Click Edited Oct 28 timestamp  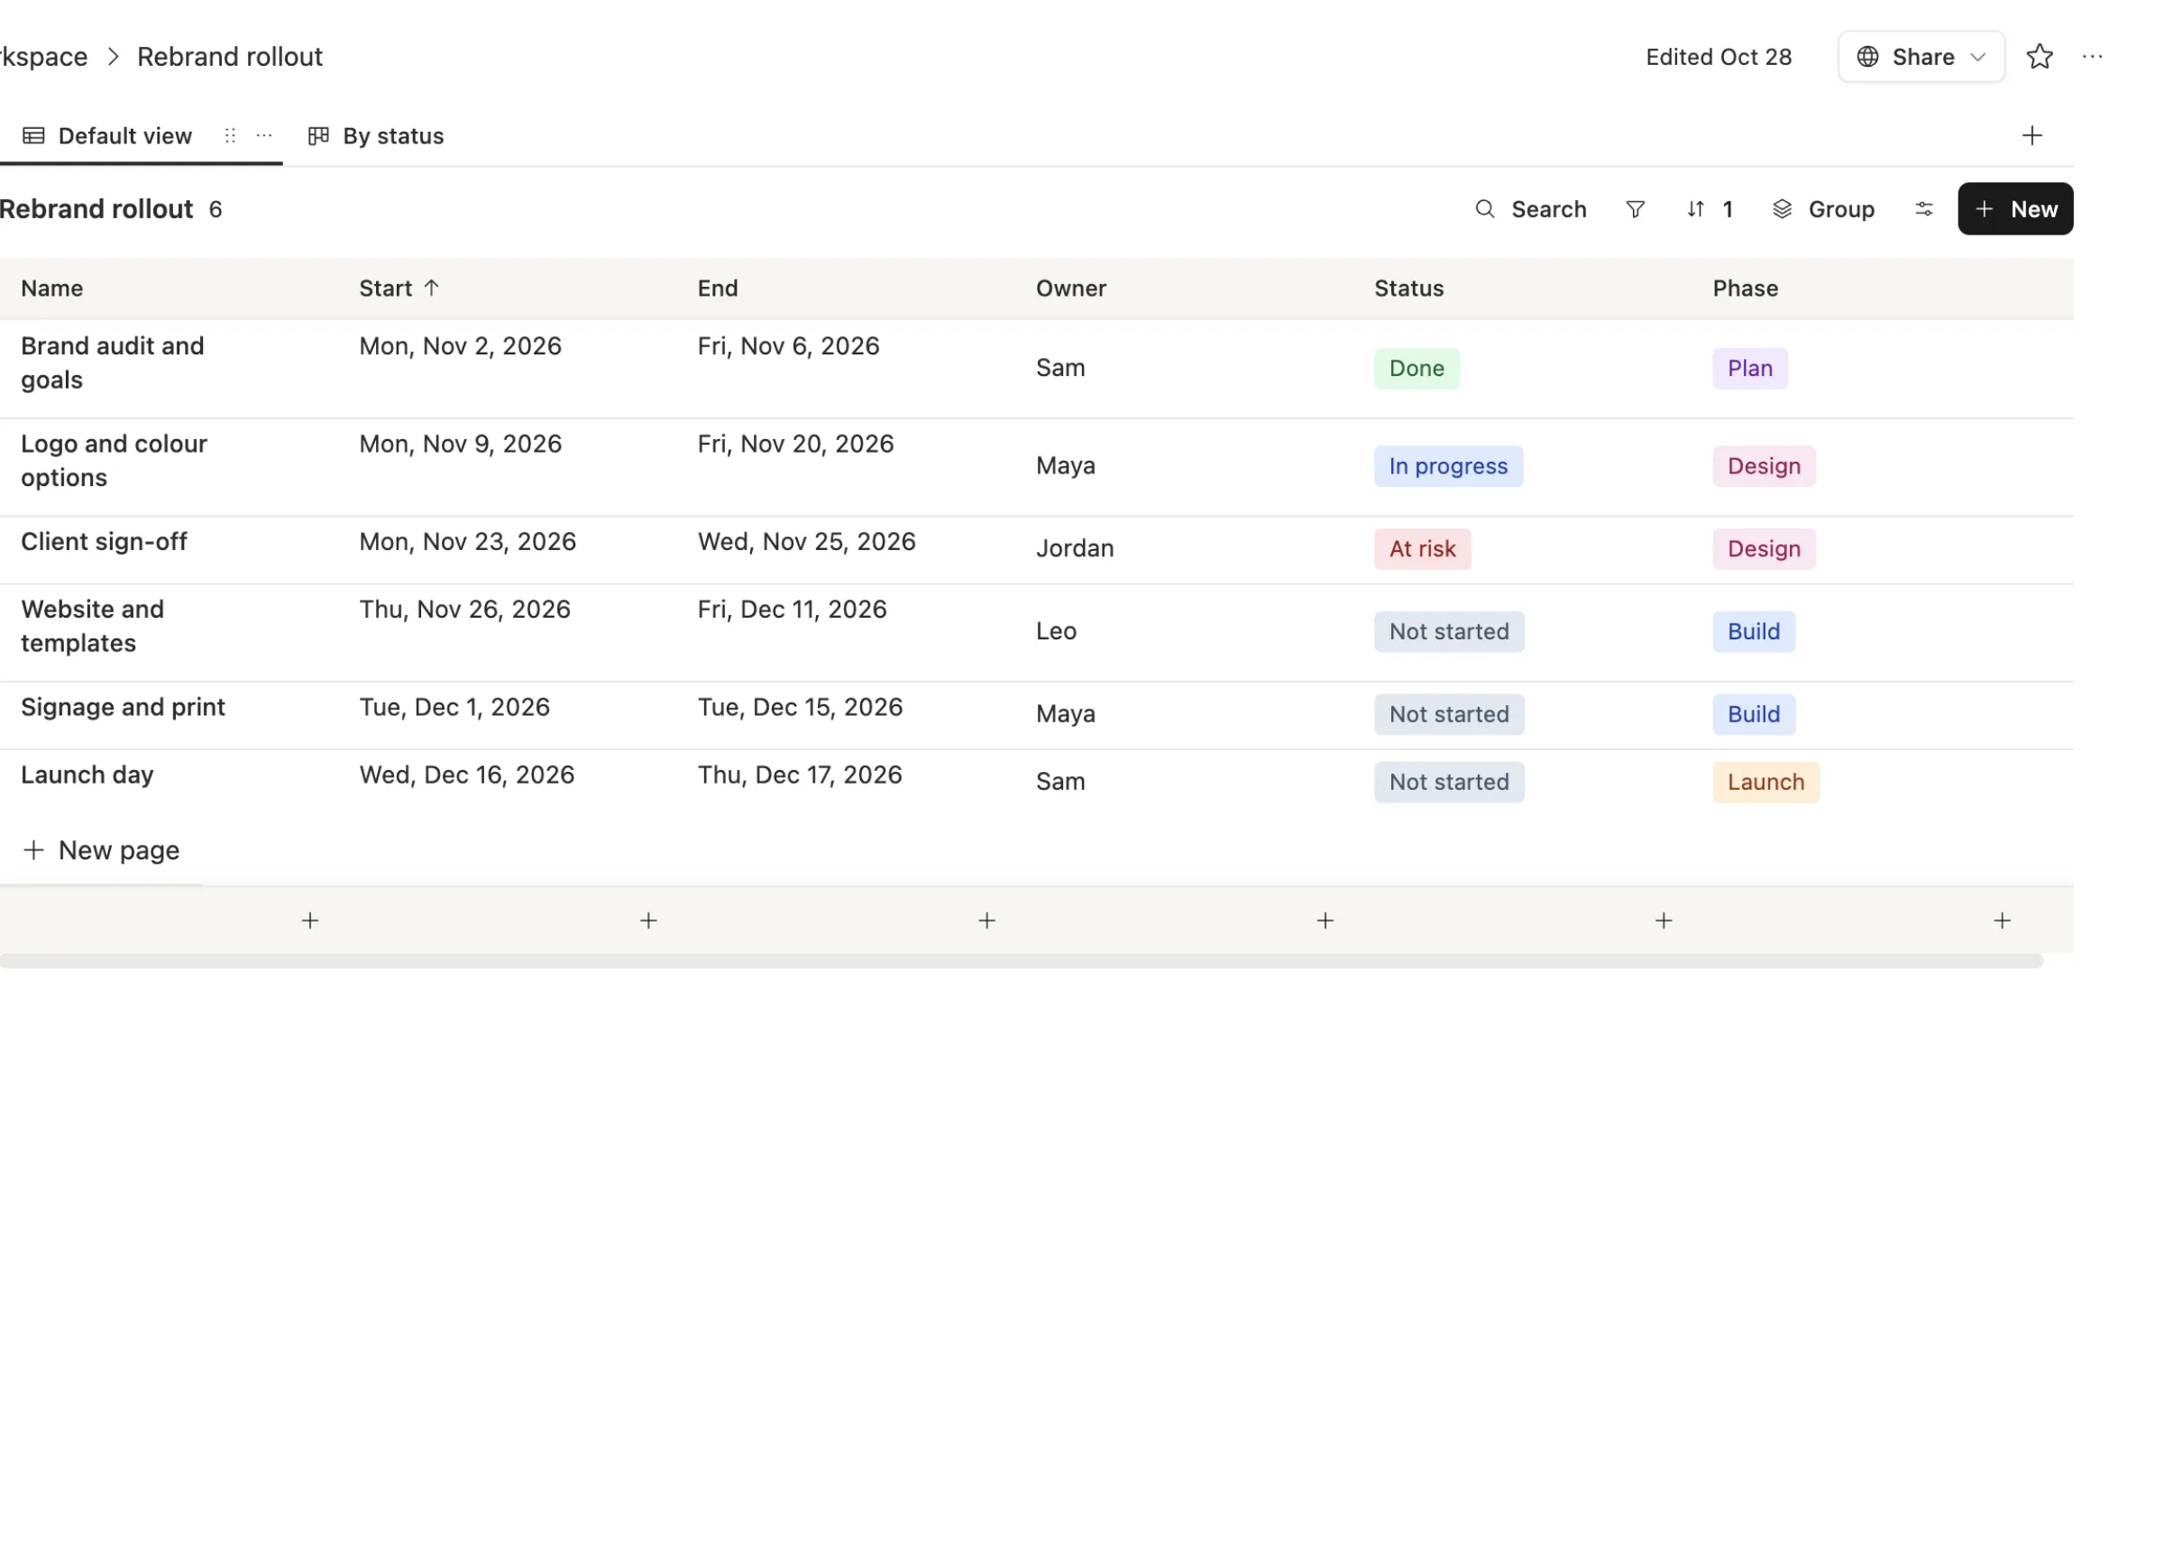click(1718, 57)
